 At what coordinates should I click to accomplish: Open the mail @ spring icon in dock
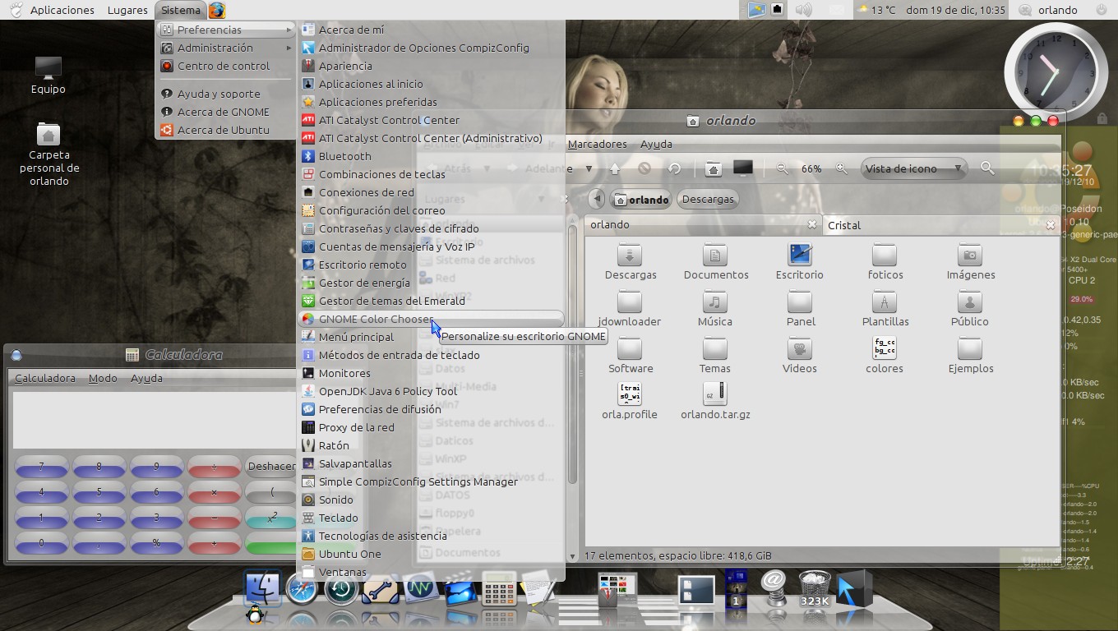pos(774,587)
